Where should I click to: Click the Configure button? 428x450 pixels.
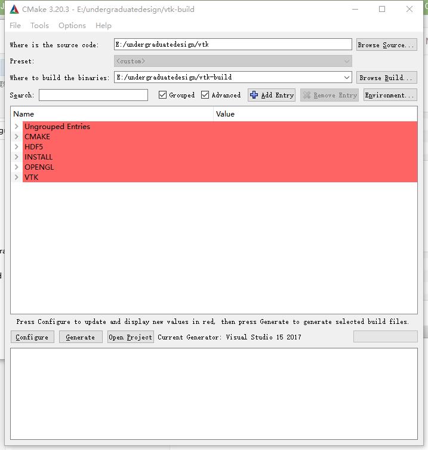click(32, 337)
